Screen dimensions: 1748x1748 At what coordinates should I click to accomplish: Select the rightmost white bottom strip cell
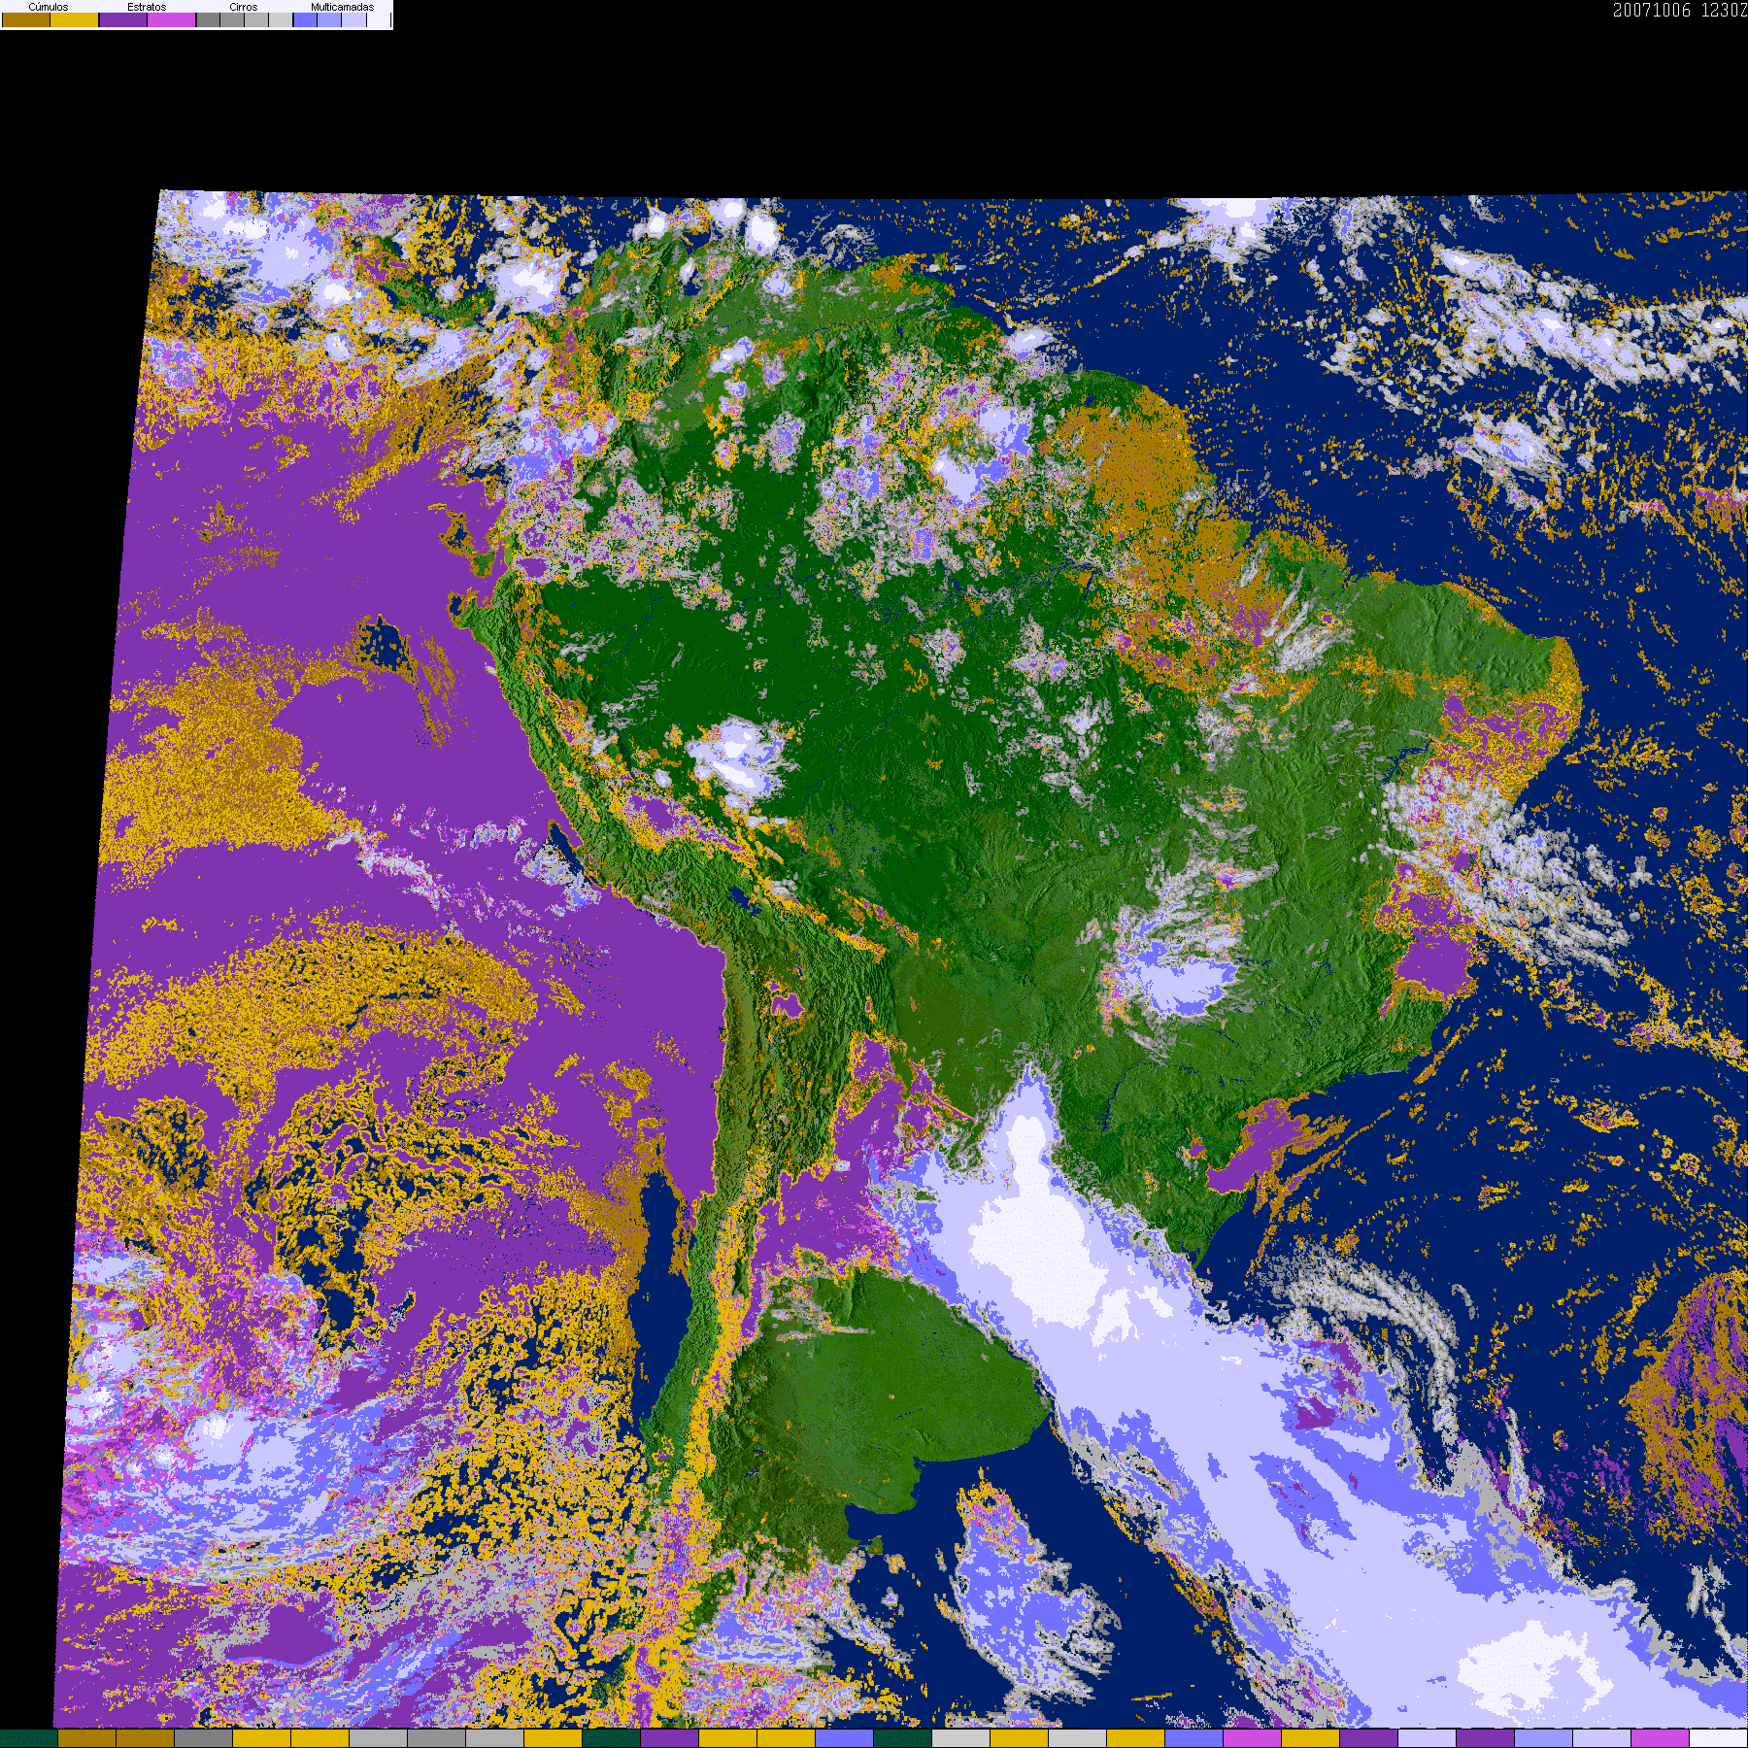tap(1718, 1738)
